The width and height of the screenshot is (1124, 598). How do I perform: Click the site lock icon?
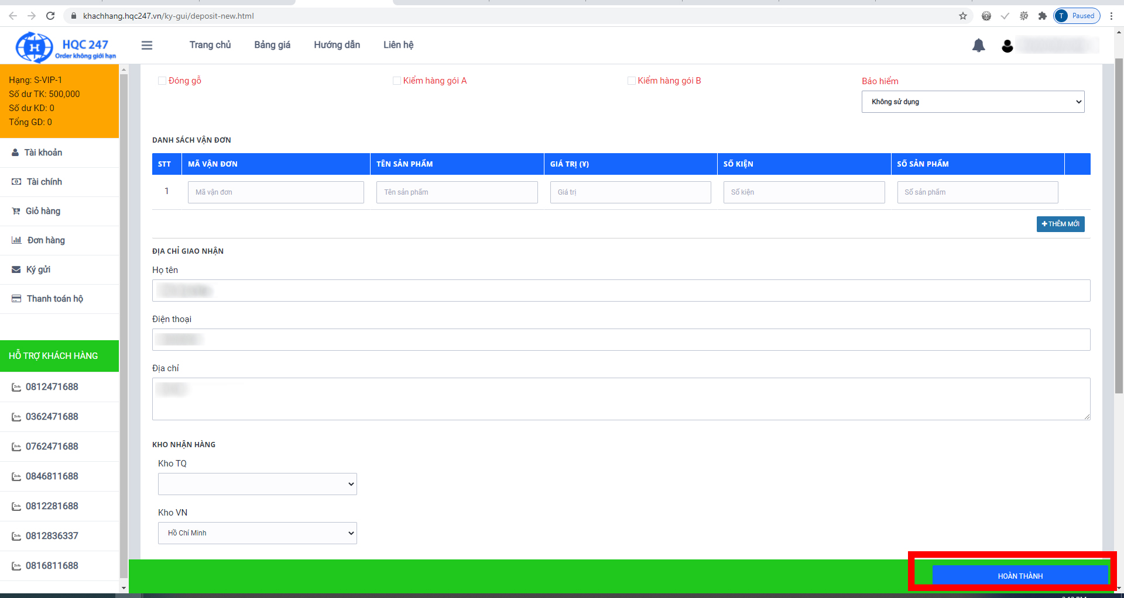click(x=73, y=16)
